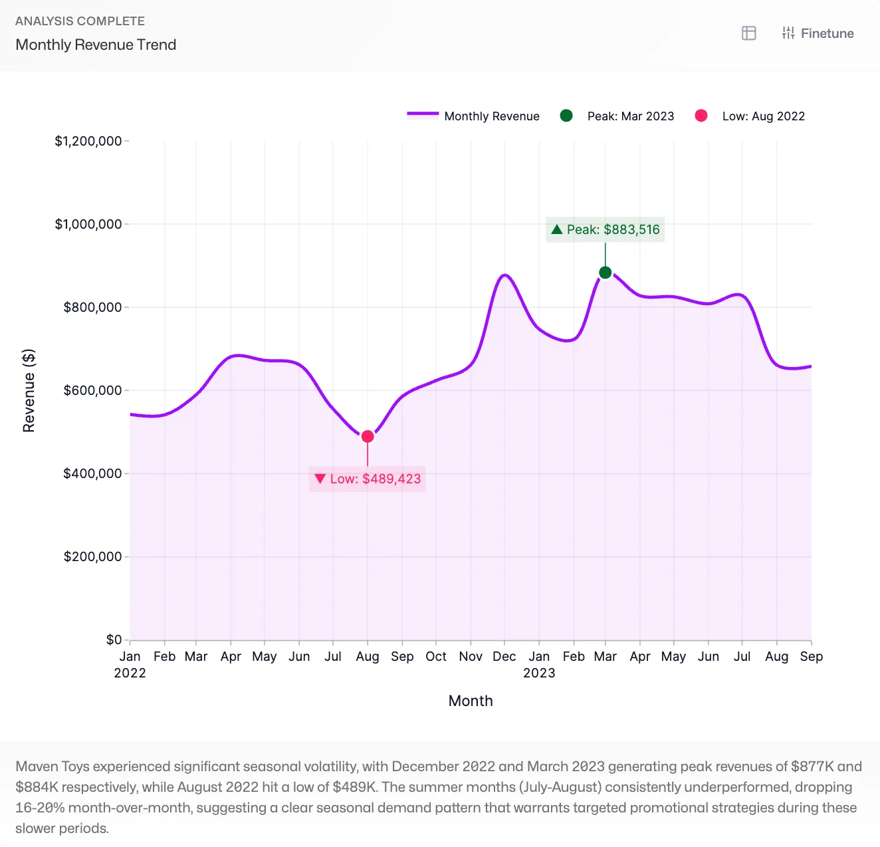
Task: Click the Monthly Revenue Trend title
Action: [x=95, y=45]
